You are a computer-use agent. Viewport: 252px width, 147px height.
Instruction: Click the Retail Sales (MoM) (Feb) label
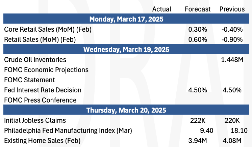tap(40, 39)
